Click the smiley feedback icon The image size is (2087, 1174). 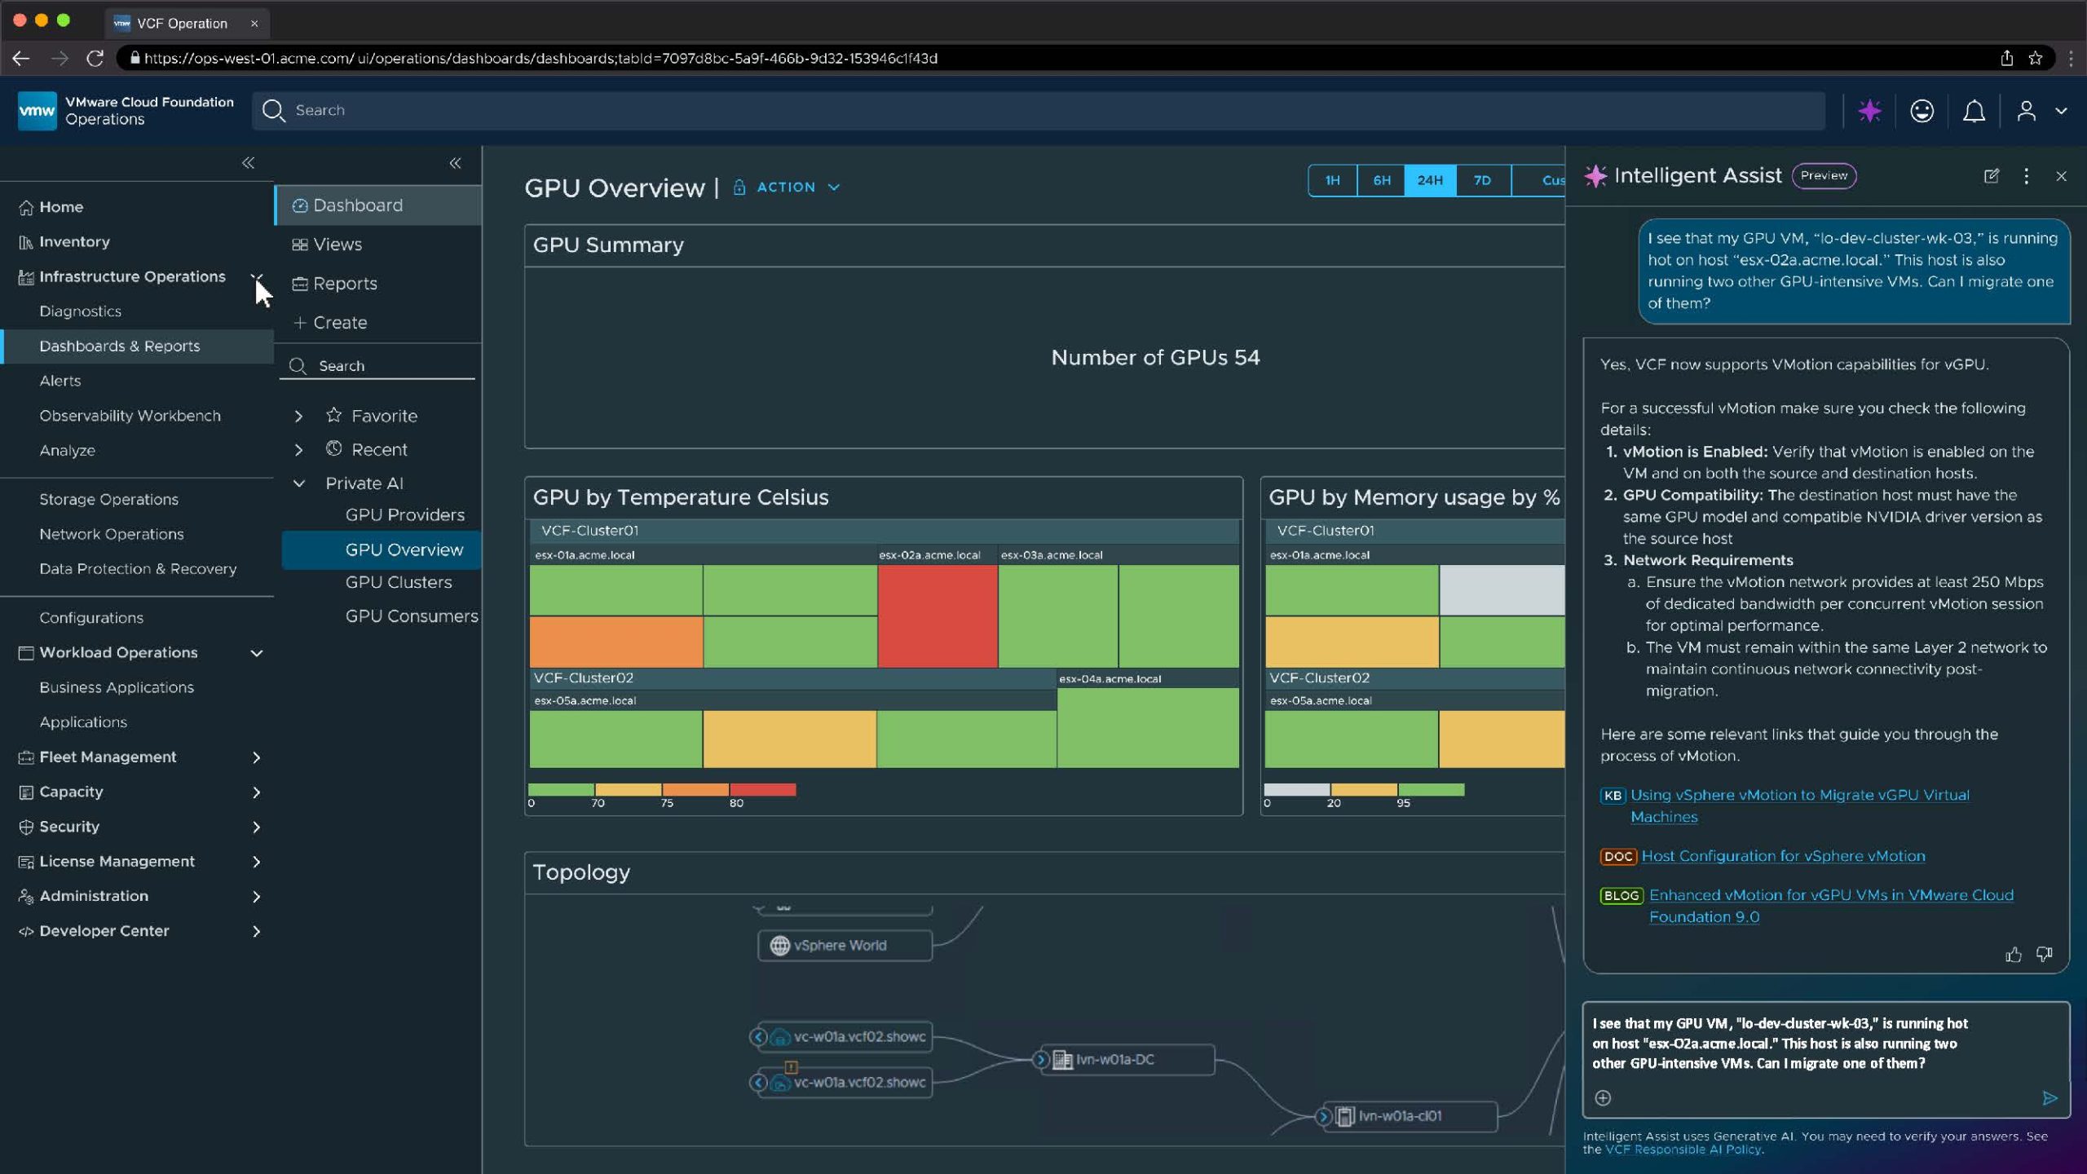pyautogui.click(x=1922, y=111)
